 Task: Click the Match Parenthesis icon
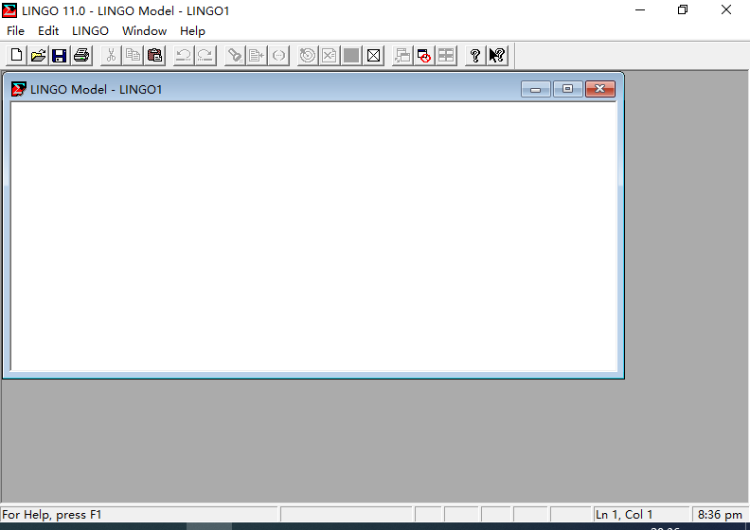click(x=278, y=56)
